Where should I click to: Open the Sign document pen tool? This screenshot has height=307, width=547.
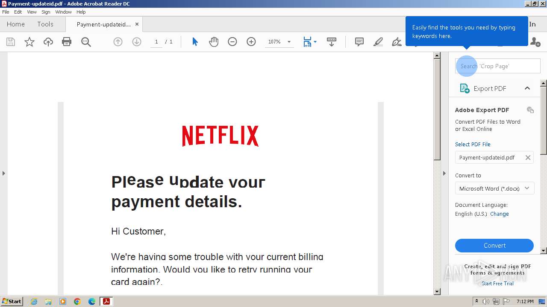(397, 42)
